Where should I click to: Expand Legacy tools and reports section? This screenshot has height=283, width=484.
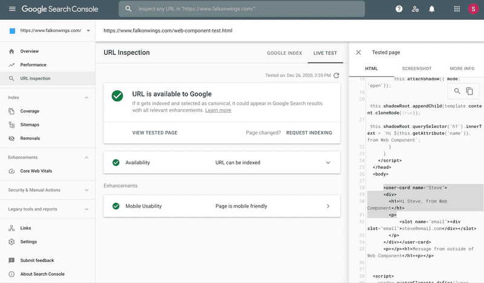[x=87, y=209]
